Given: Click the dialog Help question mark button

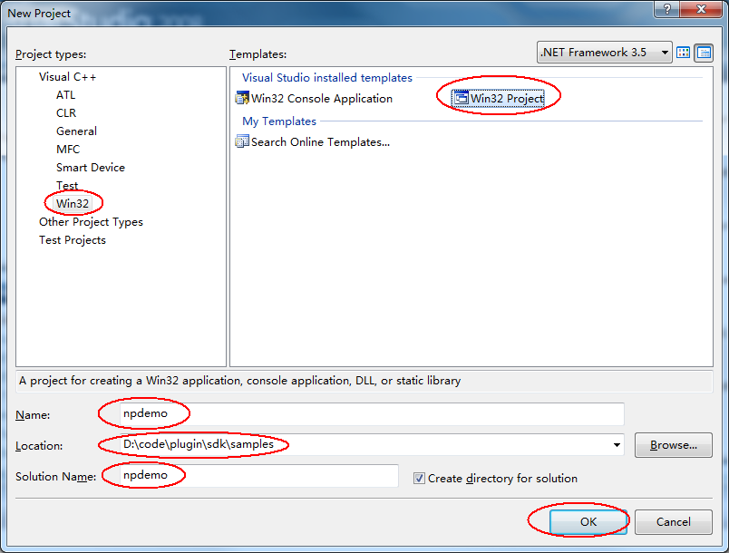Looking at the screenshot, I should [x=666, y=9].
